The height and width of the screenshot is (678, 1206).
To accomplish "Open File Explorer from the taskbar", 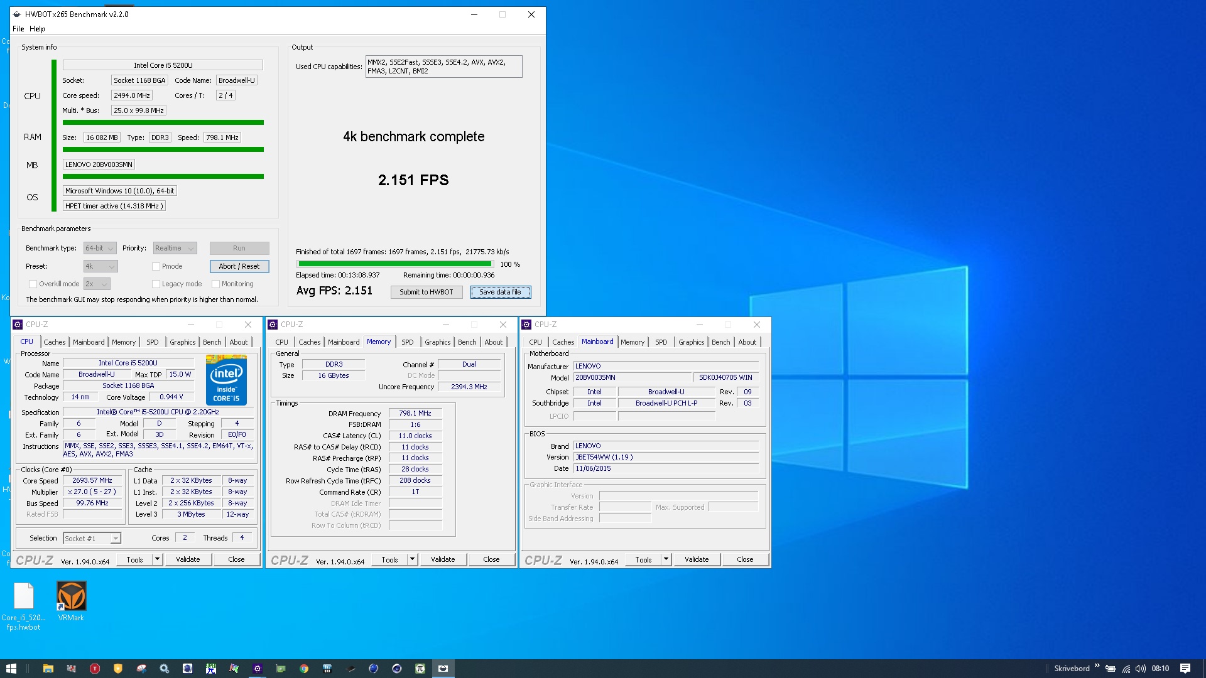I will 48,669.
